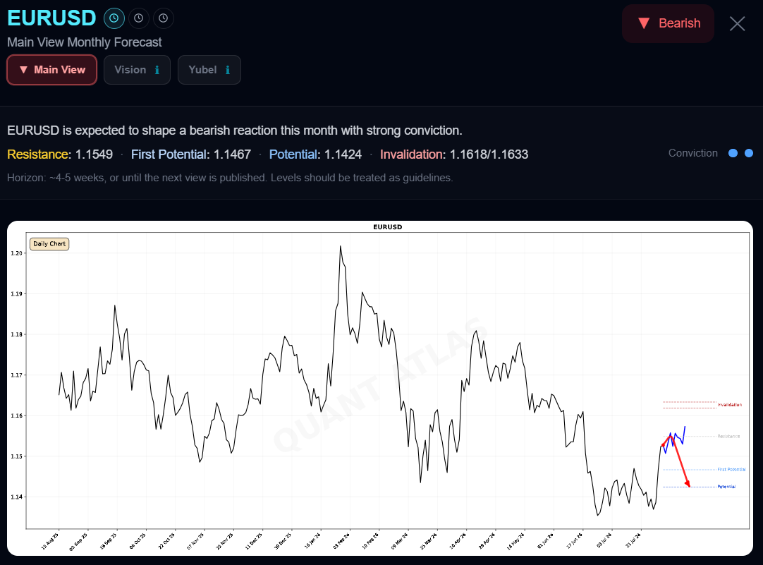This screenshot has width=763, height=565.
Task: Click the Daily Chart label on chart
Action: [49, 244]
